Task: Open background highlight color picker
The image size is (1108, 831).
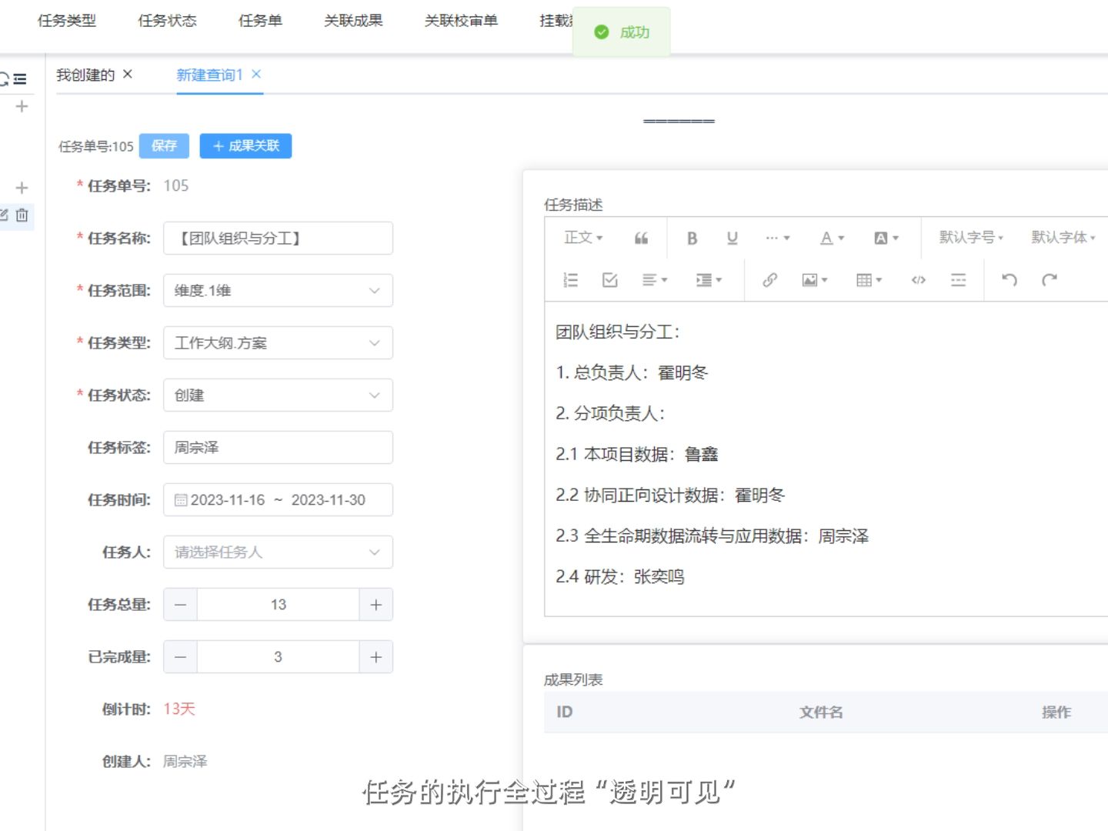Action: click(x=886, y=239)
